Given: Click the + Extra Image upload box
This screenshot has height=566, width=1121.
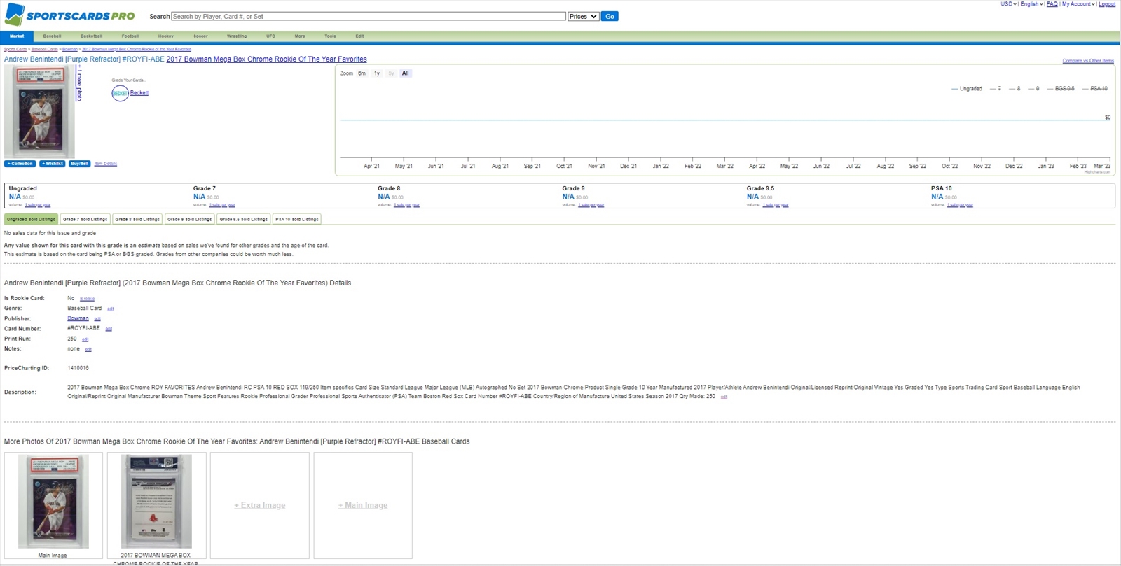Looking at the screenshot, I should tap(260, 505).
